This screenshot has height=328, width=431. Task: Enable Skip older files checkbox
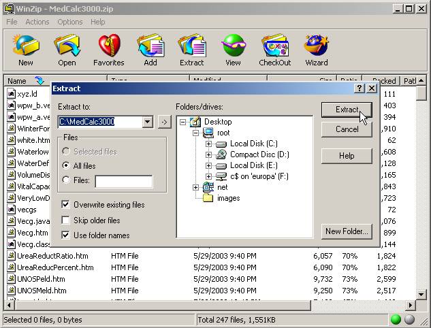tap(65, 220)
